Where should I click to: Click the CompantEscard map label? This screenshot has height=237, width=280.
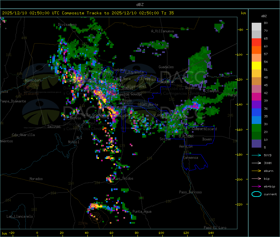tap(204, 129)
